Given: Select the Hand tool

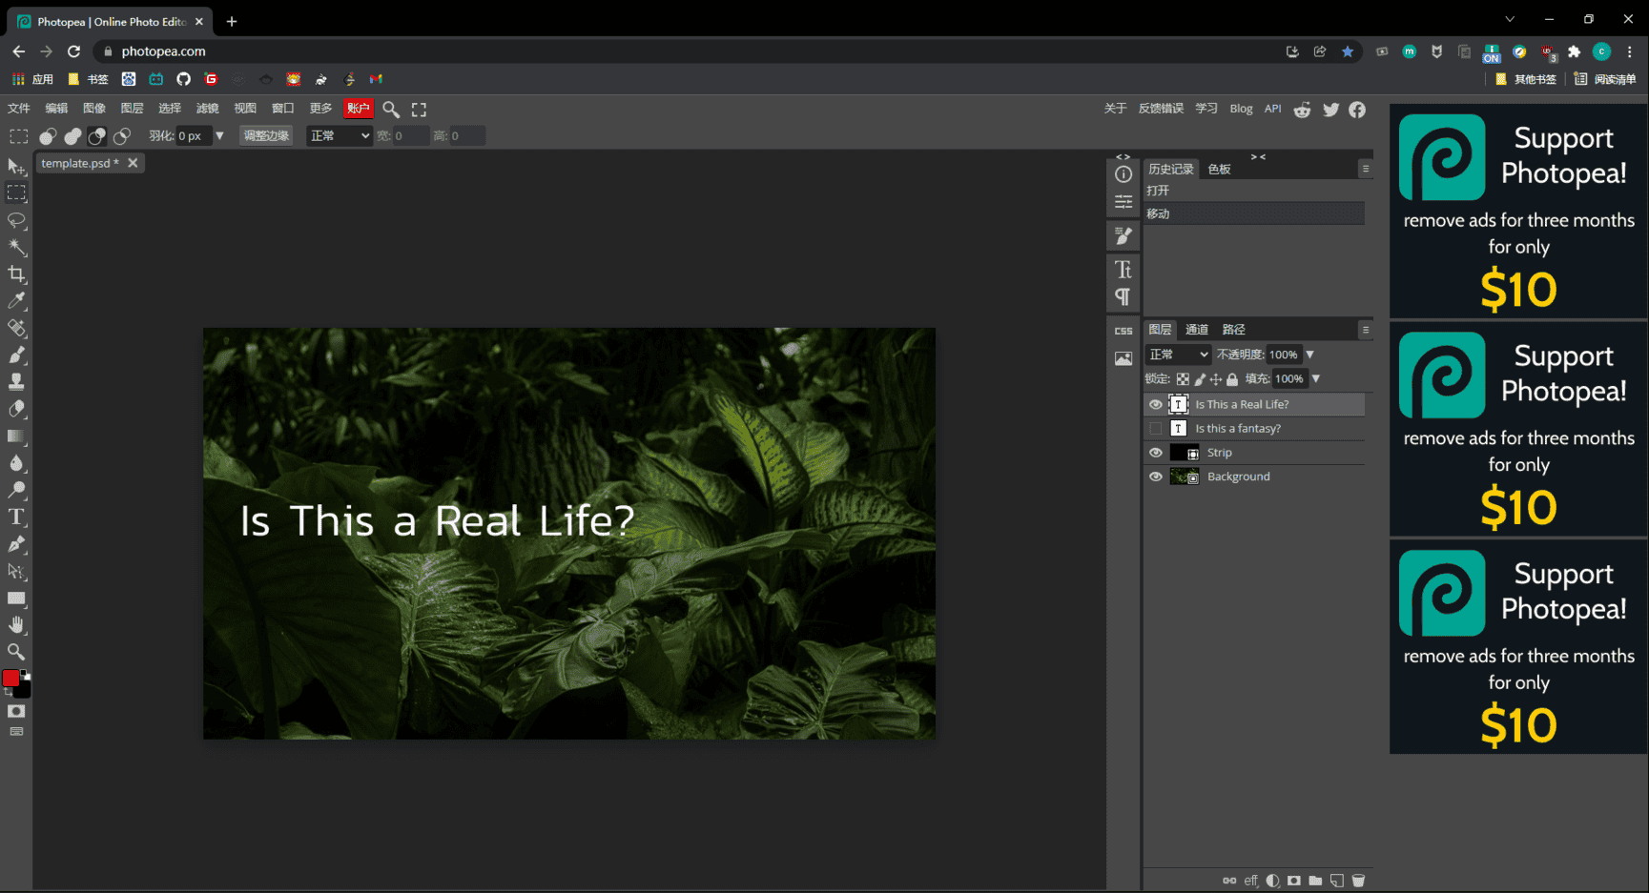Looking at the screenshot, I should tap(16, 625).
